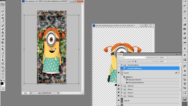Image resolution: width=188 pixels, height=106 pixels.
Task: Hide the Слой 1 layer
Action: click(x=119, y=73)
